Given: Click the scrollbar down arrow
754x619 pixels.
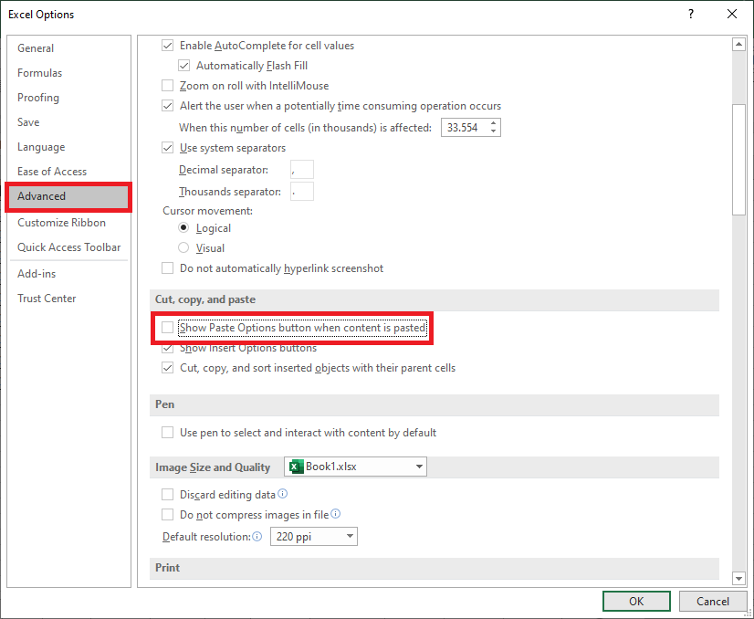Looking at the screenshot, I should coord(738,578).
